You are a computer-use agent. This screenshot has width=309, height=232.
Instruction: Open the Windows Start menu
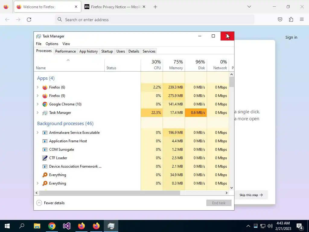pos(7,226)
